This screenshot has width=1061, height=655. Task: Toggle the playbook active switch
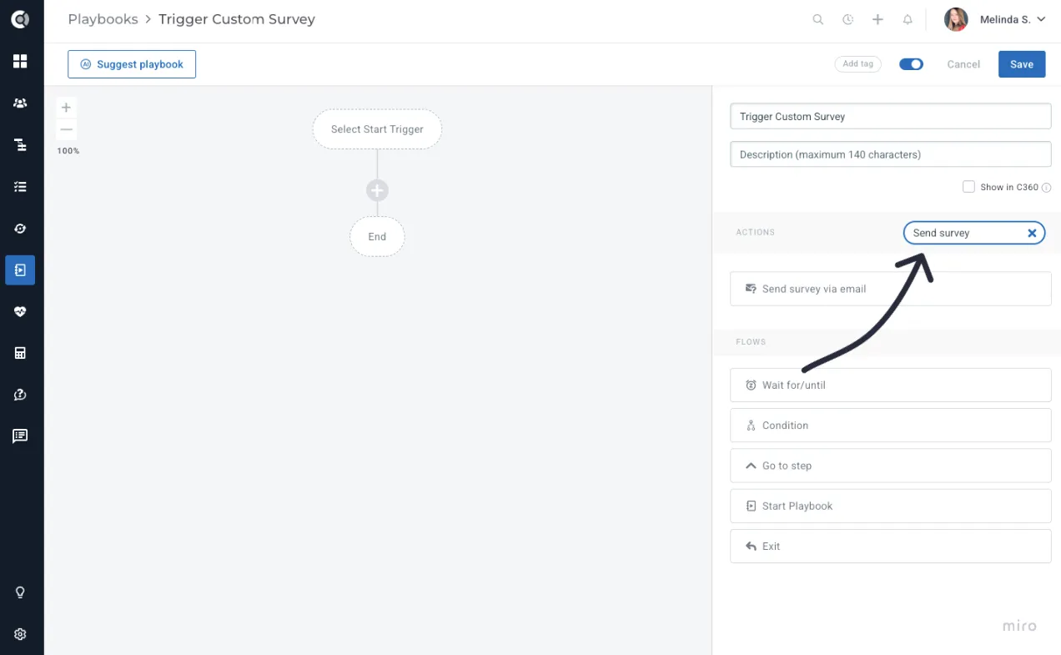click(x=911, y=64)
